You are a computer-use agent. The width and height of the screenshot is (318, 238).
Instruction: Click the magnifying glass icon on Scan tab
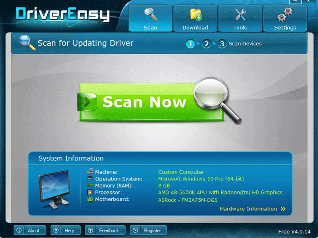[151, 15]
